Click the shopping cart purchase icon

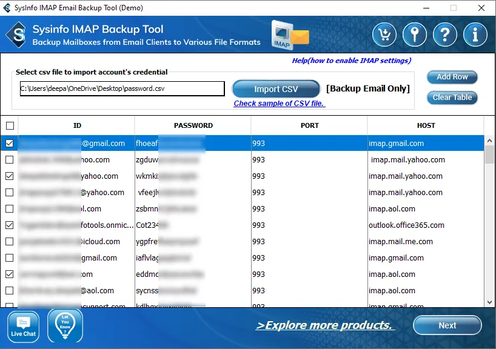click(384, 35)
